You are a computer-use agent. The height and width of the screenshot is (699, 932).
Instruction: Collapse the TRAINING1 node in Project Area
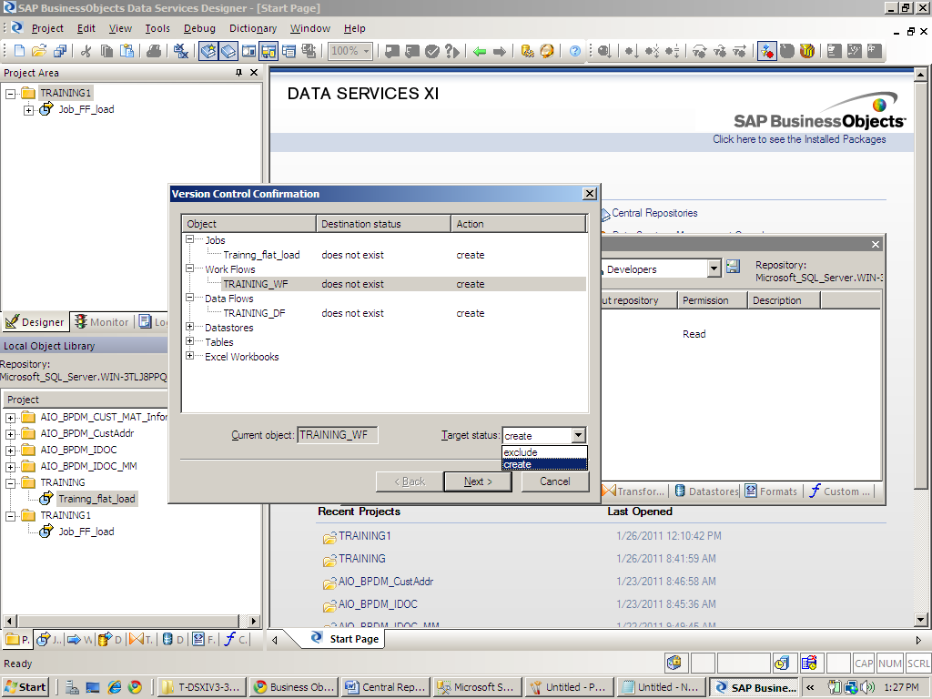point(11,94)
